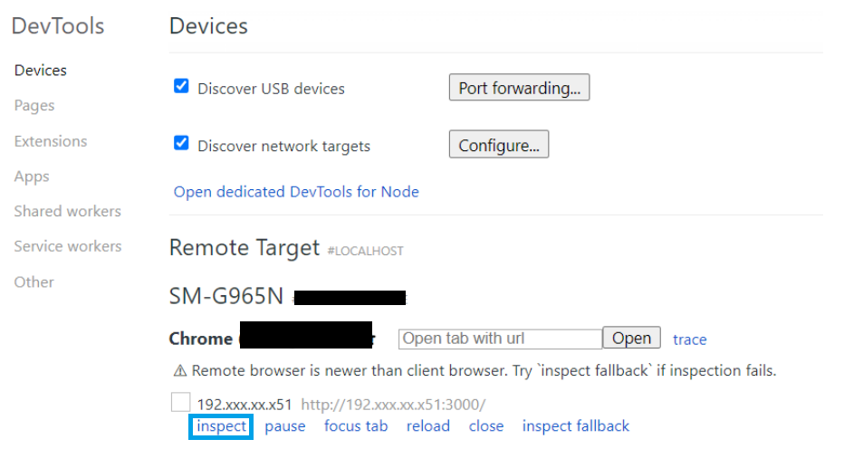The image size is (844, 468).
Task: Select Apps in the sidebar
Action: click(x=32, y=177)
